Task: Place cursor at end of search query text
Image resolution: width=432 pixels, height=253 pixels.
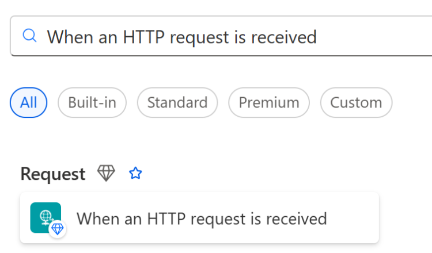Action: (x=317, y=37)
